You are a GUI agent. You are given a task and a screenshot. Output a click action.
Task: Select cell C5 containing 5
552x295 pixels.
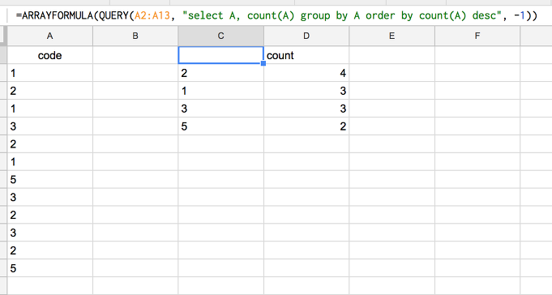pos(220,126)
